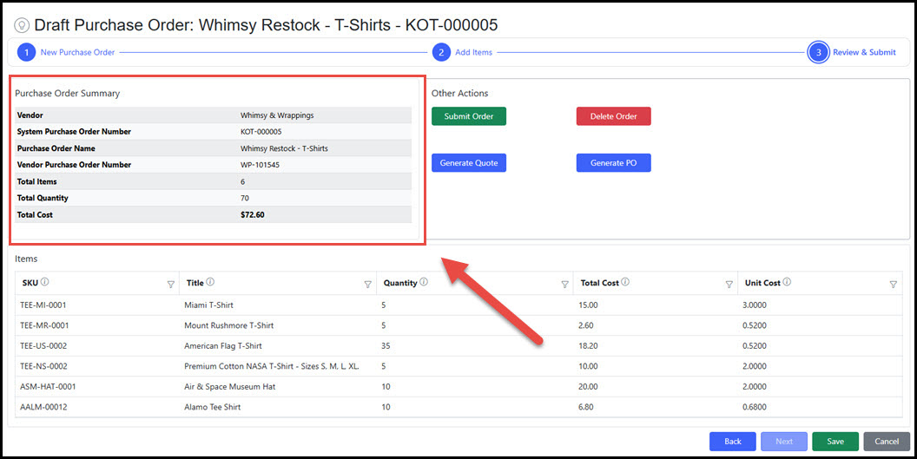Click the Generate Quote button
The image size is (917, 459).
[468, 163]
